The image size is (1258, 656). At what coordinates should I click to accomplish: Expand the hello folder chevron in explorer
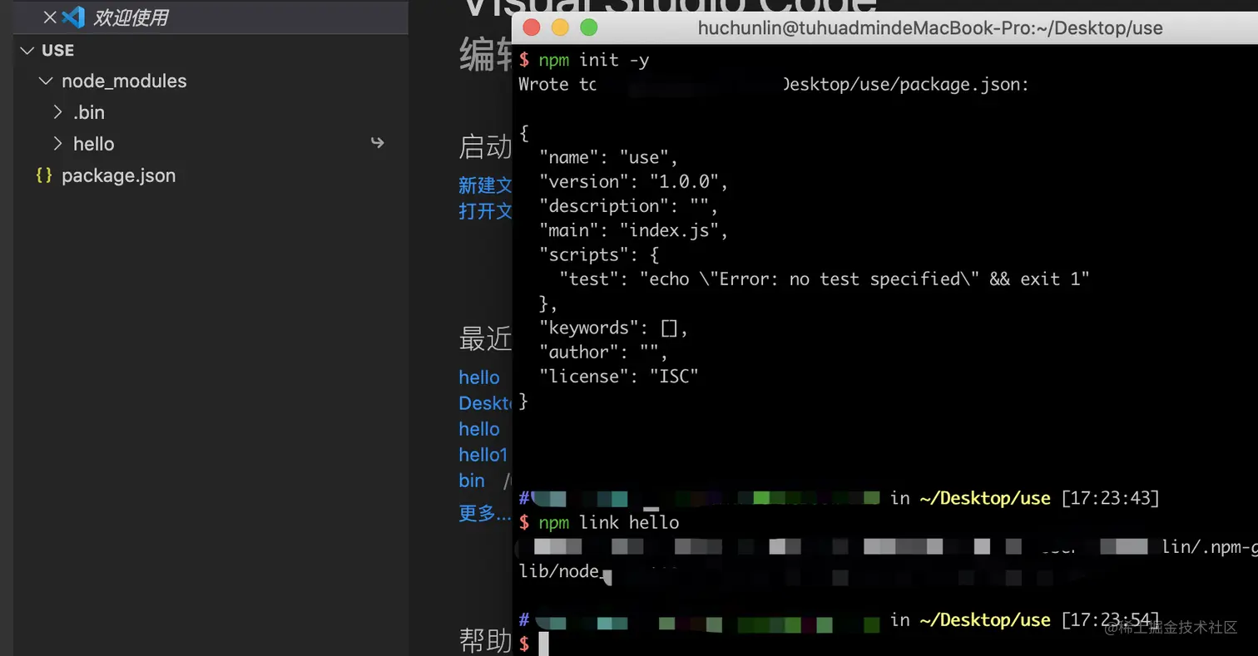(x=57, y=144)
